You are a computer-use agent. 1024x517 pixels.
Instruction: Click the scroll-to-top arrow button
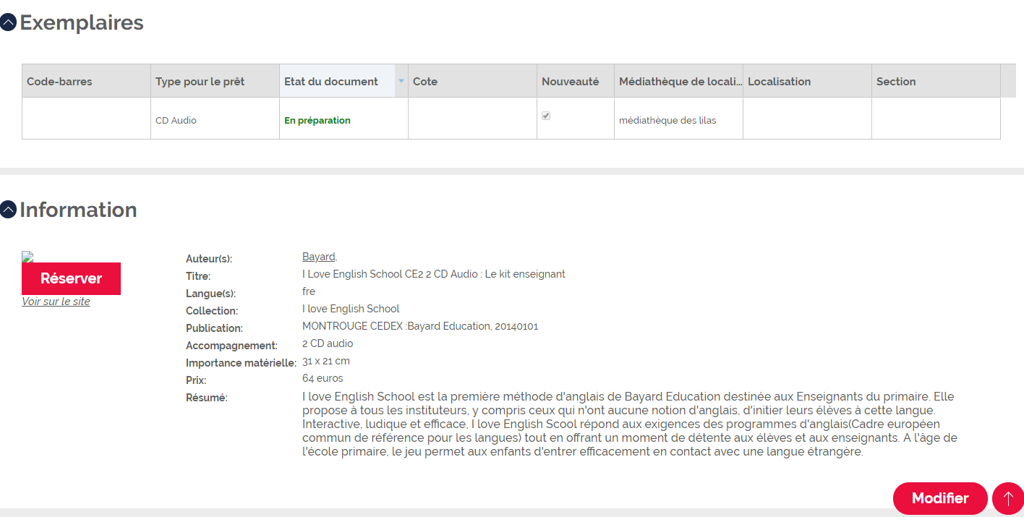tap(1008, 498)
